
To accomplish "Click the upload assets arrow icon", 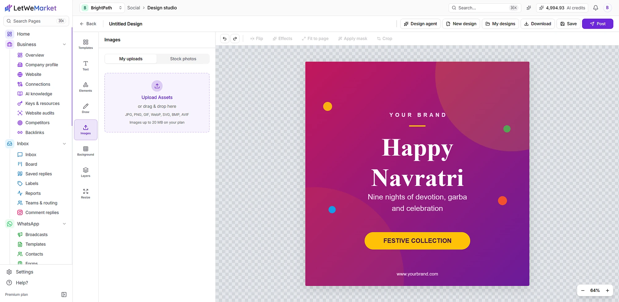I will tap(157, 86).
